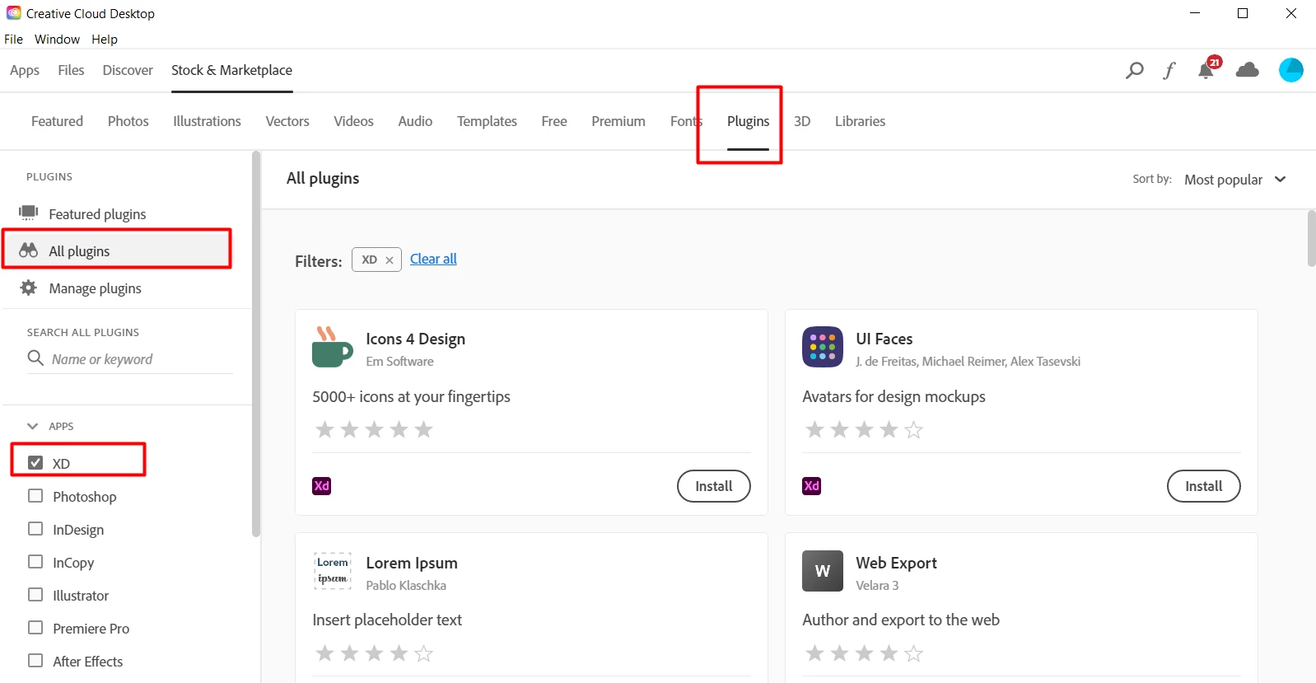Go to the Audio category tab
The width and height of the screenshot is (1316, 683).
click(415, 121)
